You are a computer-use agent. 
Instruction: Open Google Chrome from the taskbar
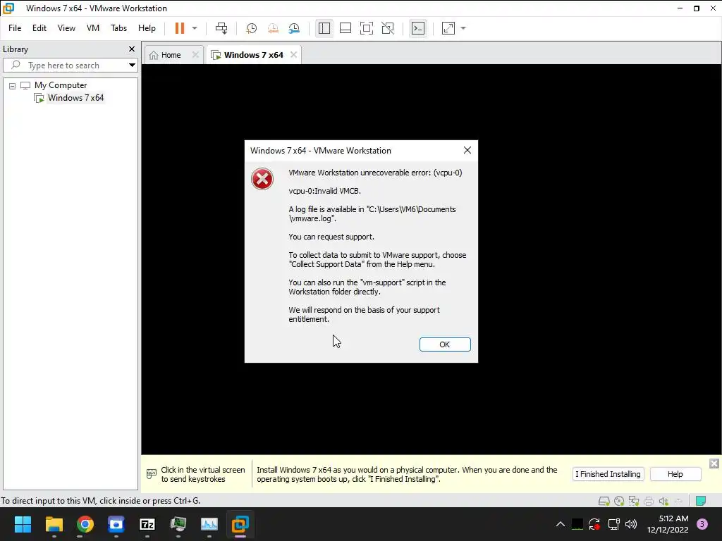point(85,524)
